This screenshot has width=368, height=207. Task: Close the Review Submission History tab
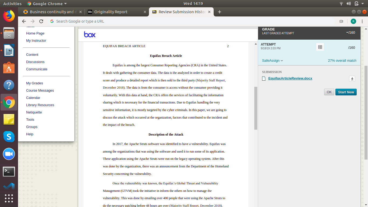[x=209, y=12]
